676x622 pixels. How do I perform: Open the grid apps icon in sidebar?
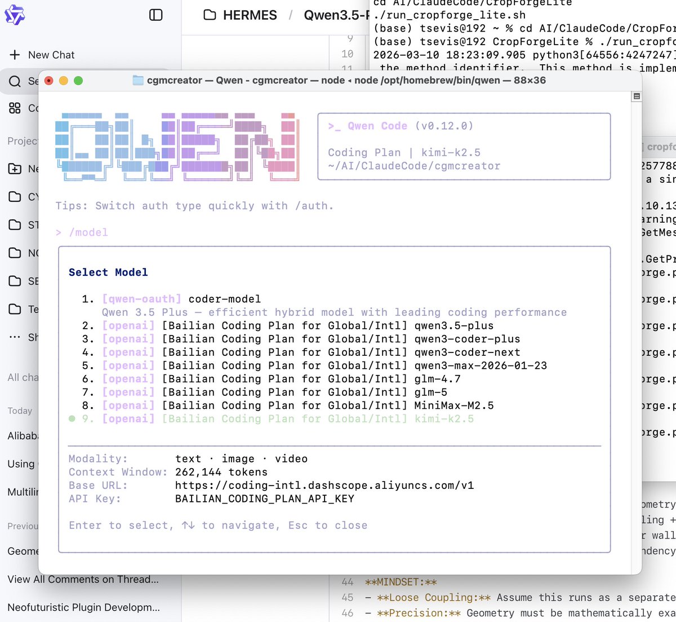point(15,108)
